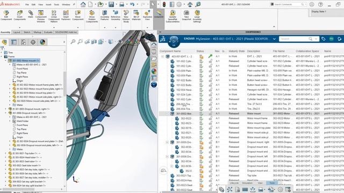The width and height of the screenshot is (344, 193).
Task: Click the New document icon
Action: [90, 4]
